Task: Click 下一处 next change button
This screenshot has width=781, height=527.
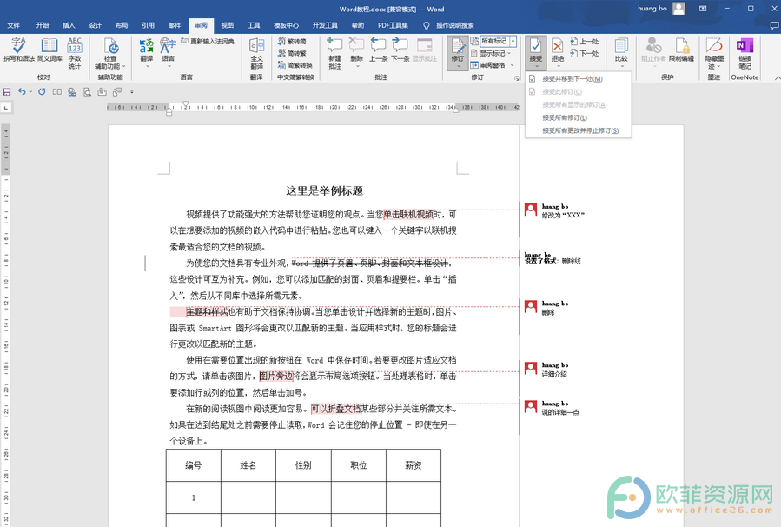Action: tap(585, 53)
